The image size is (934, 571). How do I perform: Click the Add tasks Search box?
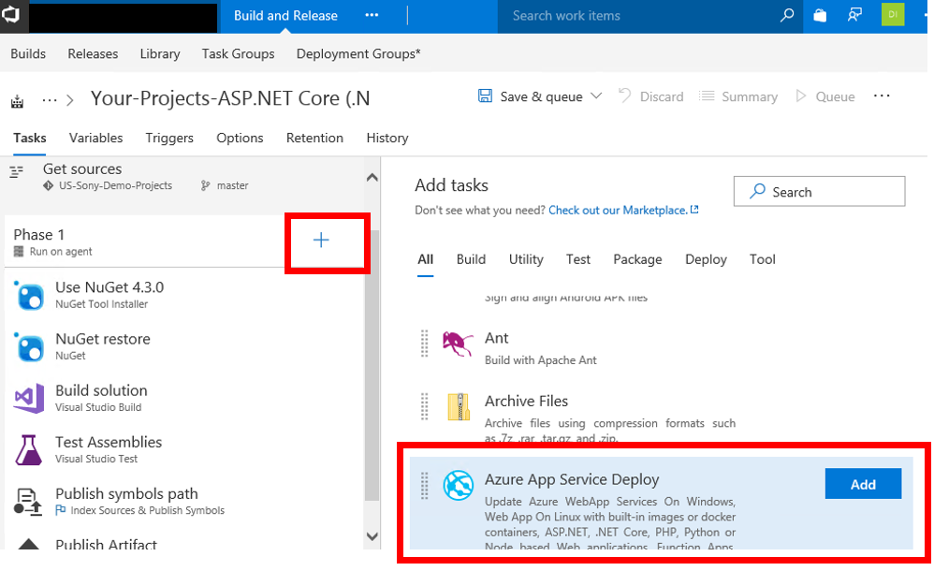820,191
